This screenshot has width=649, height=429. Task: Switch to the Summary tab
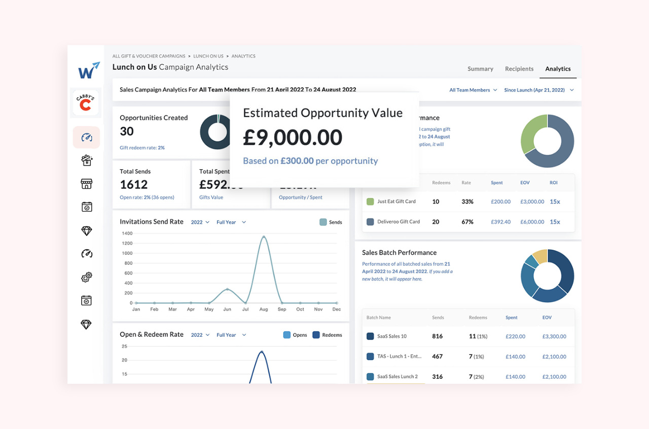pos(480,69)
